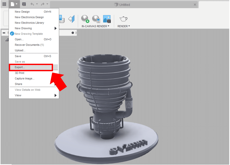Click the Capture Image save icon
230x165 pixels.
(x=107, y=19)
